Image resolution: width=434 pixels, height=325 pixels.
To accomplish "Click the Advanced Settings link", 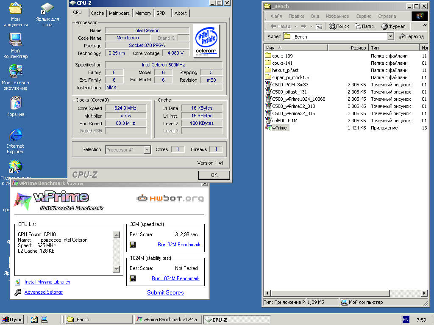I will coord(44,292).
